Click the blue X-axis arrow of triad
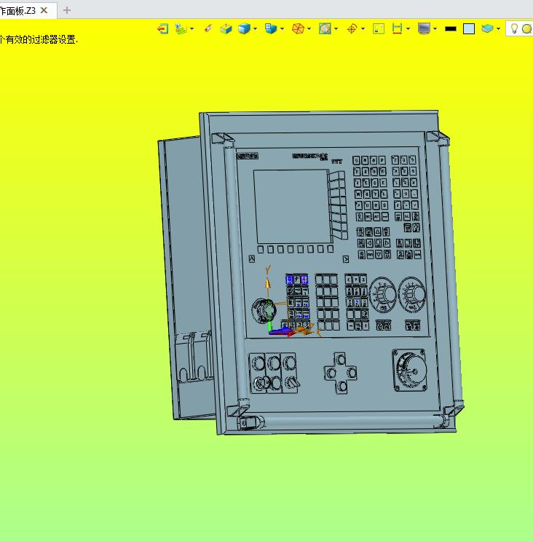 (283, 332)
